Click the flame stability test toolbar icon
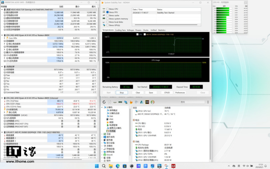270x169 pixels. click(x=131, y=102)
